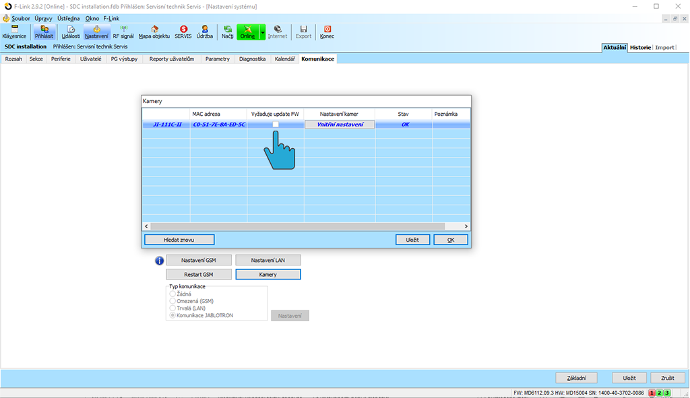Open Nastavení LAN settings
The height and width of the screenshot is (398, 690).
tap(268, 261)
